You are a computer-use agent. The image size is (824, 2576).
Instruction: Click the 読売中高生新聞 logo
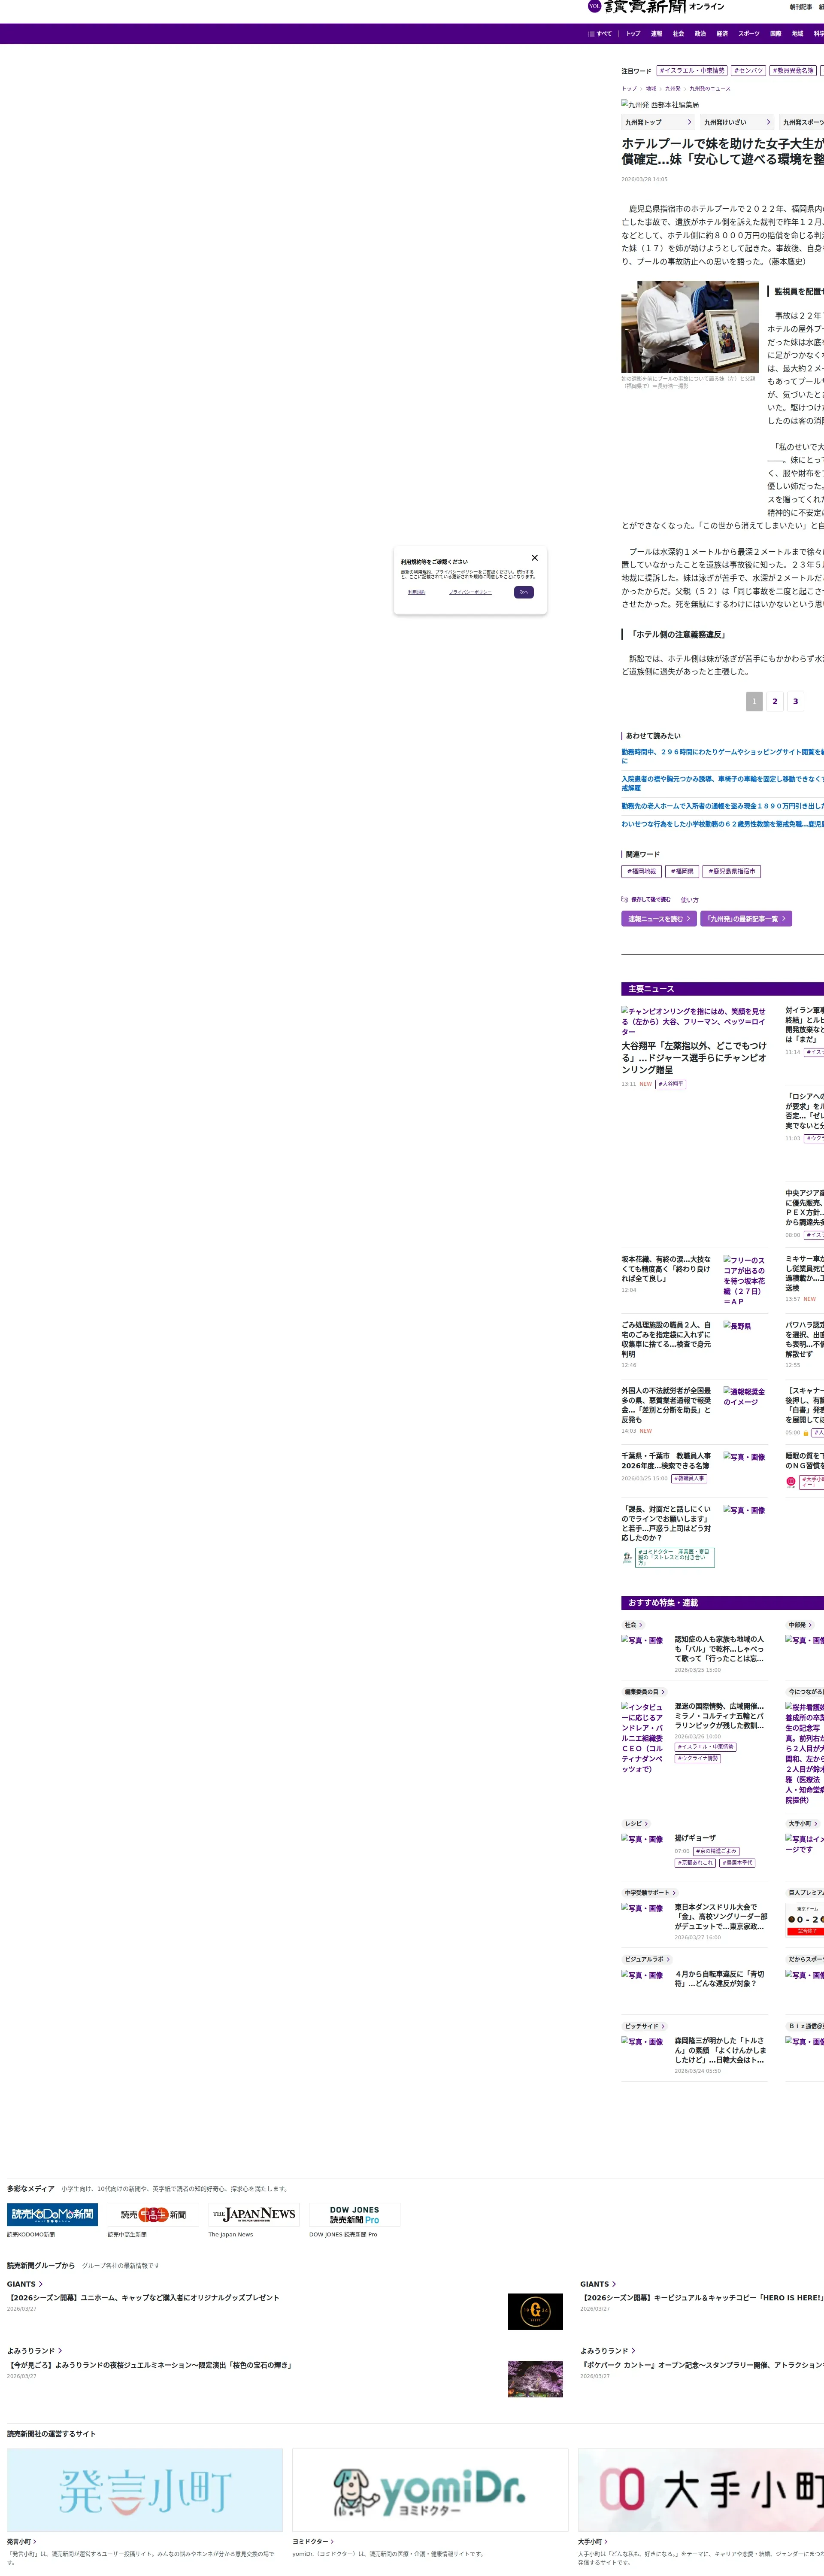pos(153,2215)
